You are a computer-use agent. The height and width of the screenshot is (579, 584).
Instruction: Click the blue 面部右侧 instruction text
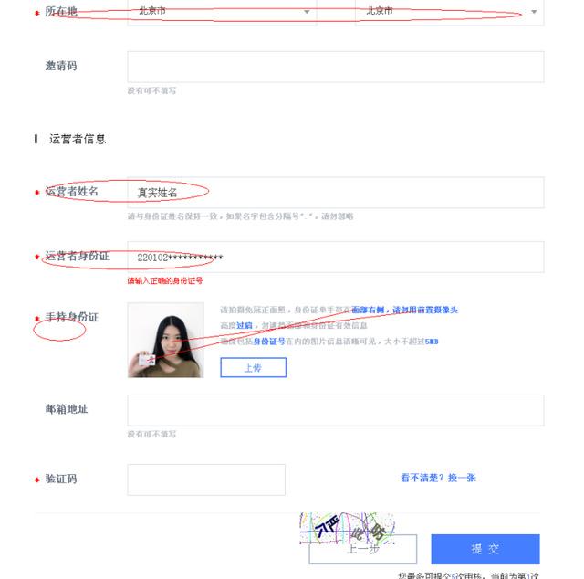368,310
